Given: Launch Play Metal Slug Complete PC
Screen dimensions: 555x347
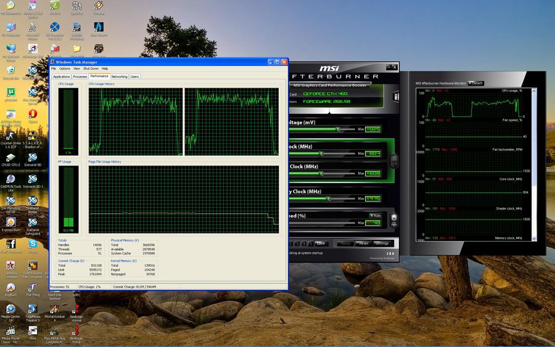Looking at the screenshot, I should pyautogui.click(x=54, y=335).
